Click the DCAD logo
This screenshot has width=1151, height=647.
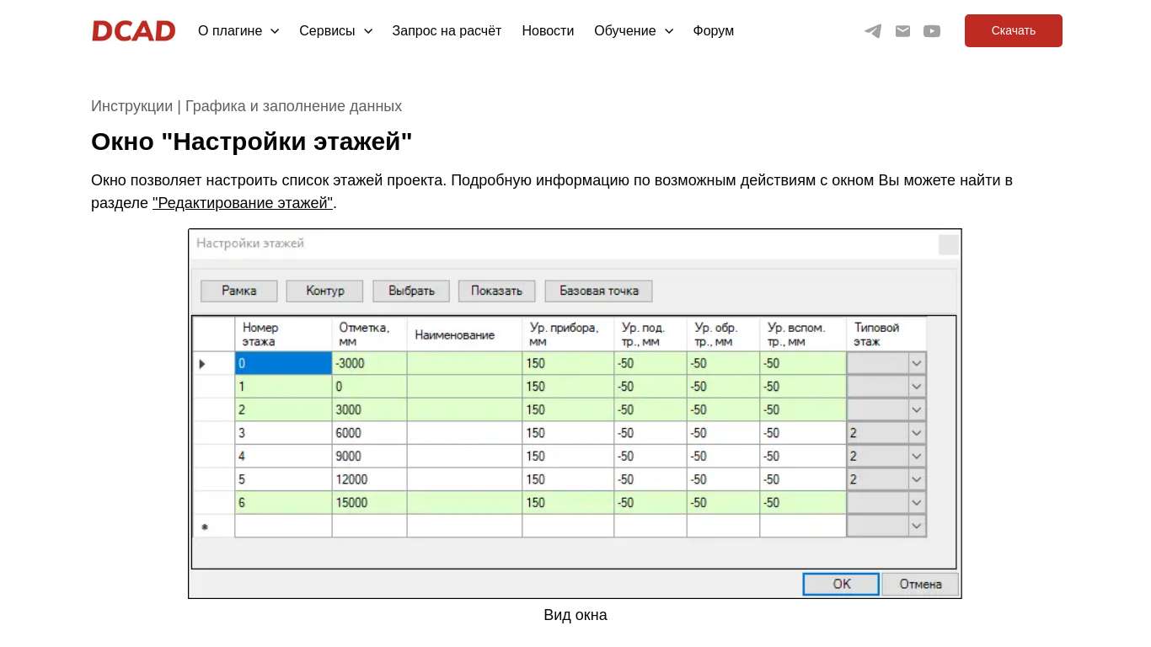click(134, 31)
